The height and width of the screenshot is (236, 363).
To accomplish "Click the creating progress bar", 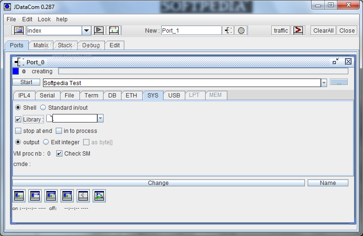I will [x=203, y=71].
